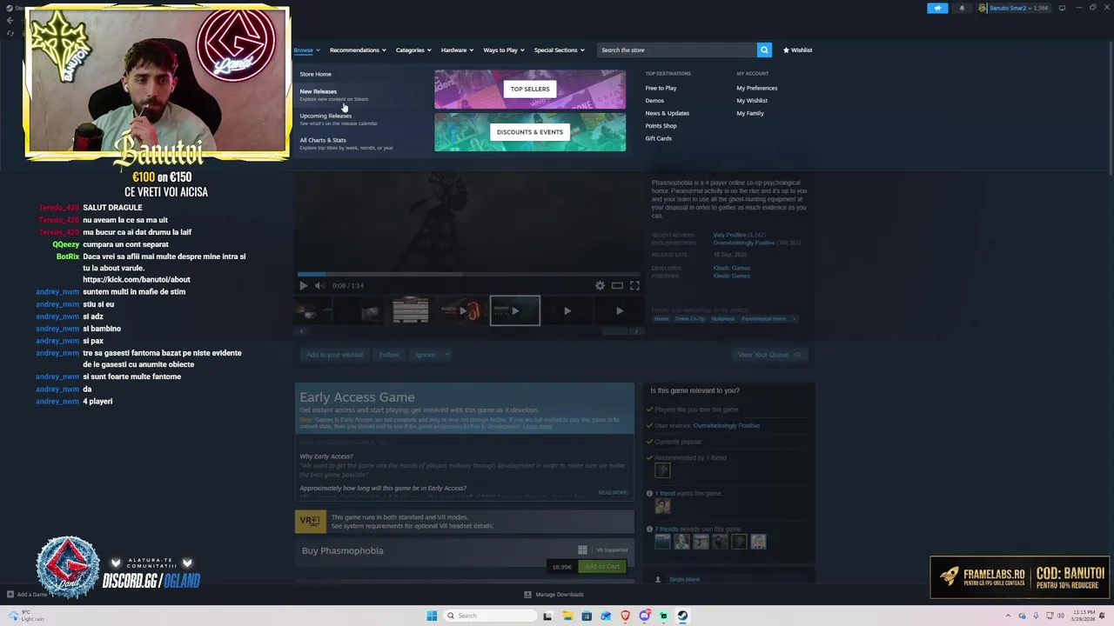Click the Add a Game plus icon
The height and width of the screenshot is (626, 1114).
10,595
